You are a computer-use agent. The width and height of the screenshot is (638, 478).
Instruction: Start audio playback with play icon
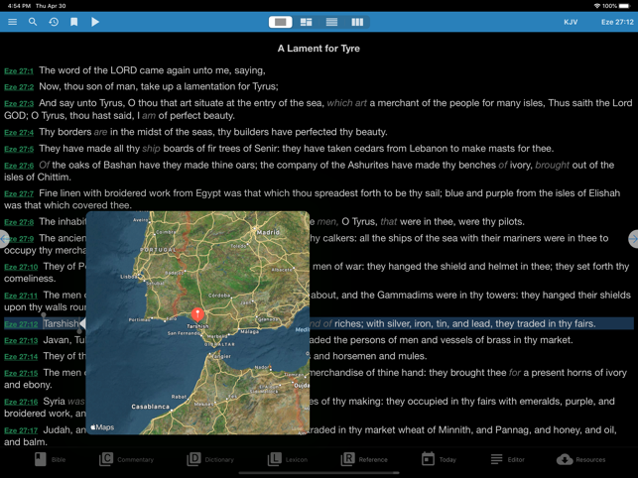pyautogui.click(x=95, y=22)
